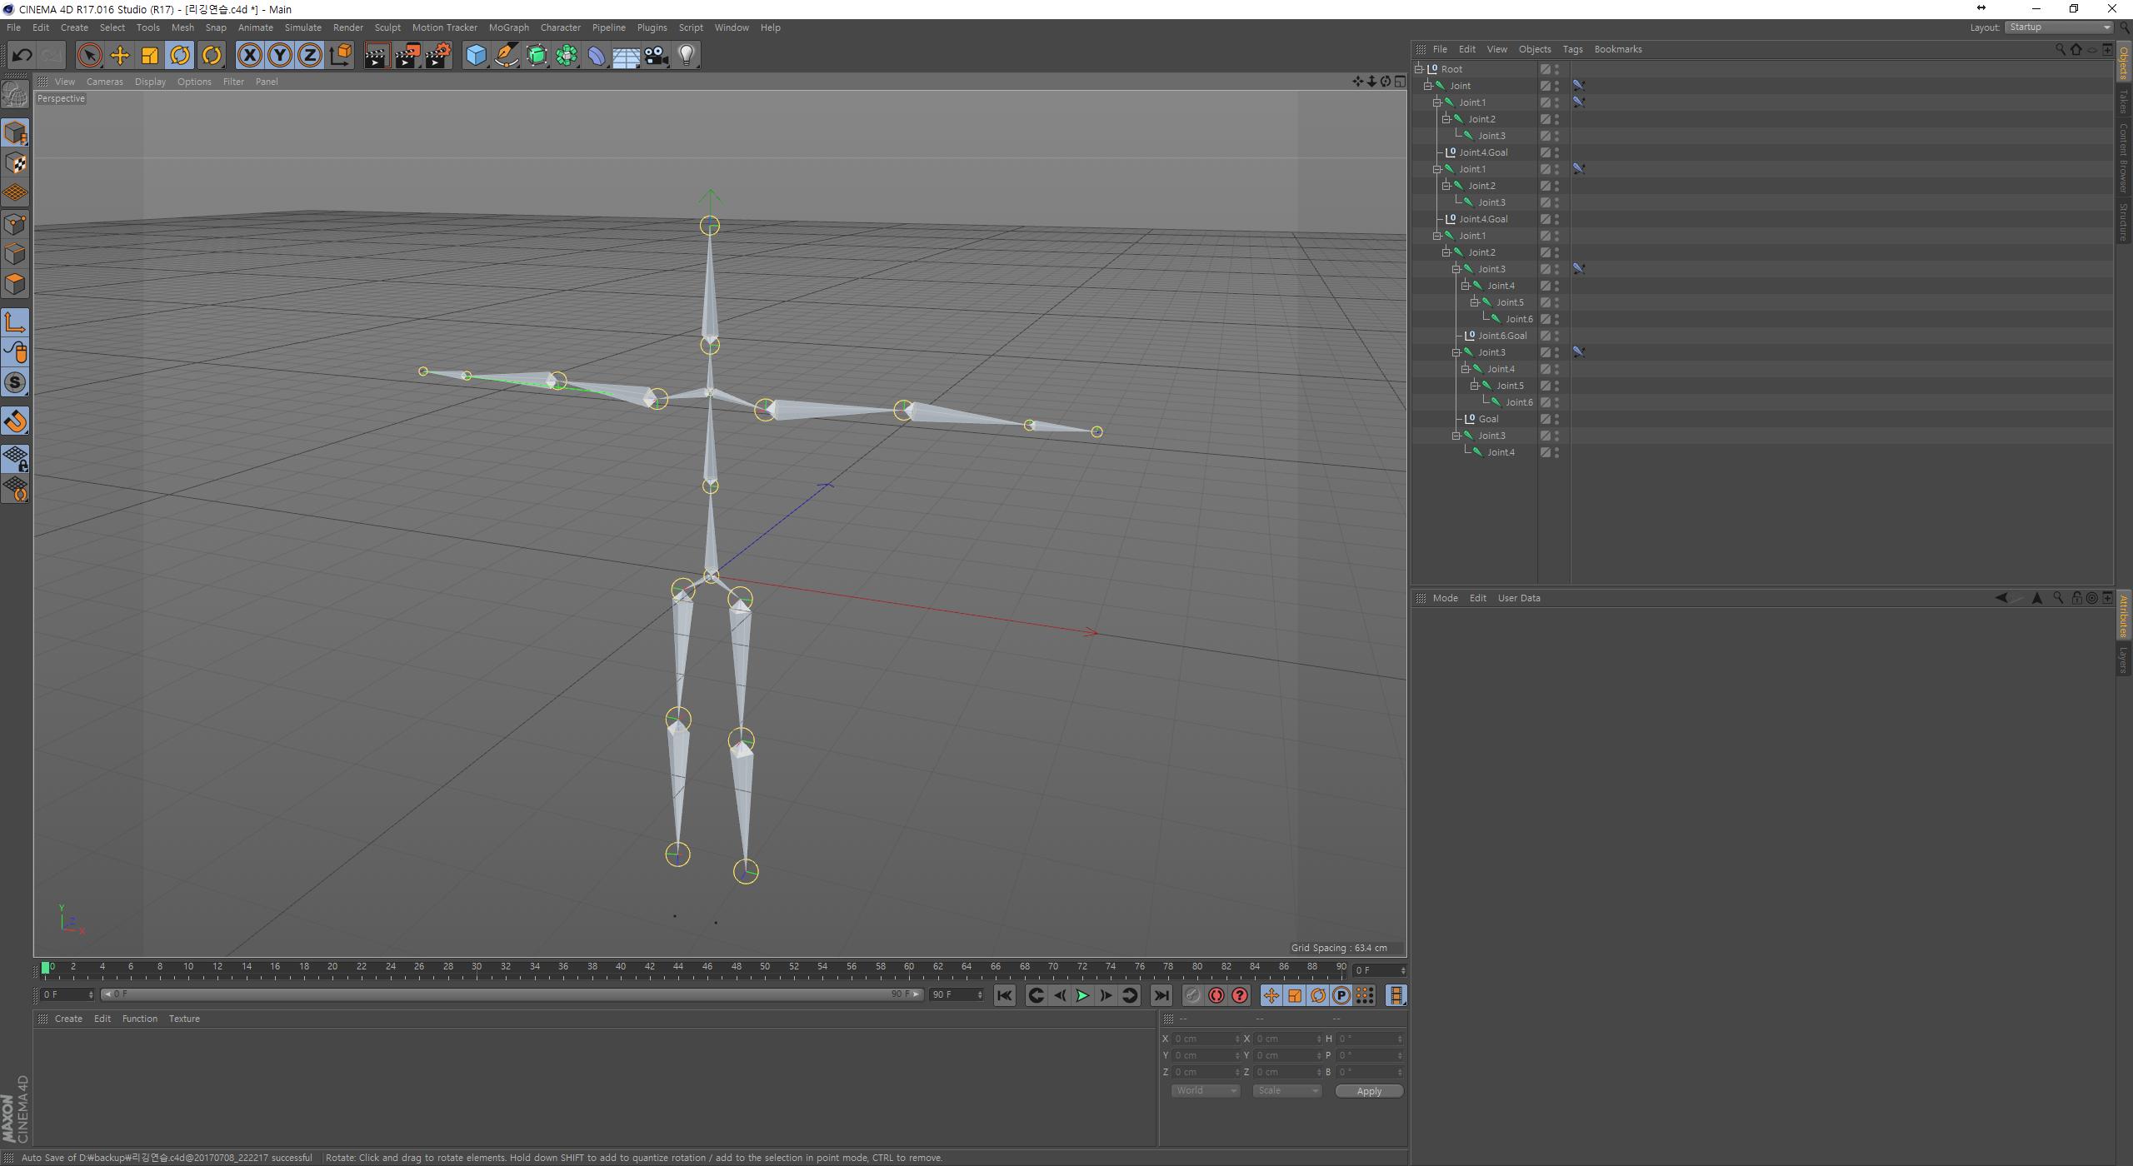Toggle visibility dots for Root object
Viewport: 2133px width, 1166px height.
click(1556, 69)
